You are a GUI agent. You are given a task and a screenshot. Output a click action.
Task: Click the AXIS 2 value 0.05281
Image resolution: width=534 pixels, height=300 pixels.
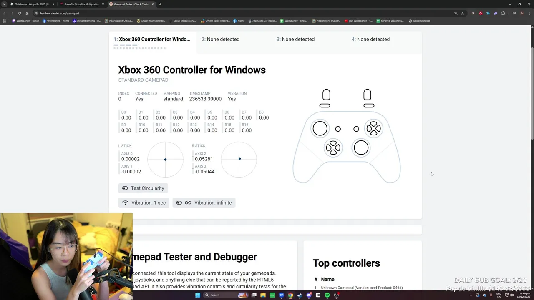pyautogui.click(x=204, y=159)
